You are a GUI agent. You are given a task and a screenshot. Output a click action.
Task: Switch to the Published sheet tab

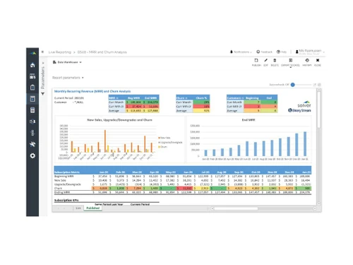[x=93, y=208]
